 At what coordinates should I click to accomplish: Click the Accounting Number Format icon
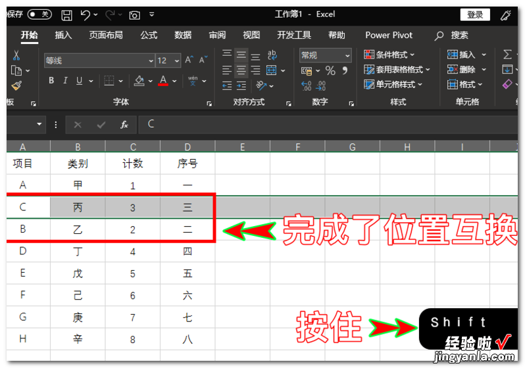pyautogui.click(x=307, y=70)
